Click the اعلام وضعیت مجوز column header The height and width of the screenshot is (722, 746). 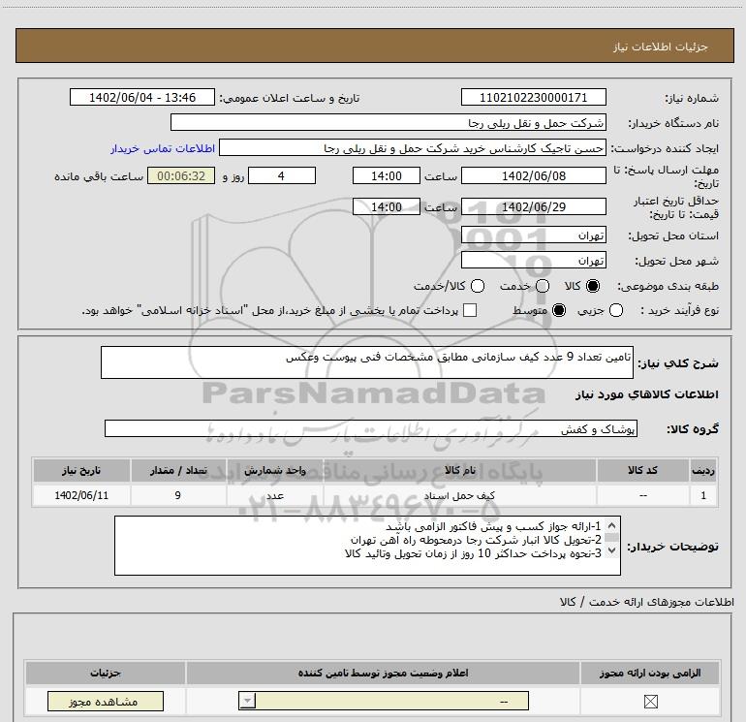pos(383,673)
